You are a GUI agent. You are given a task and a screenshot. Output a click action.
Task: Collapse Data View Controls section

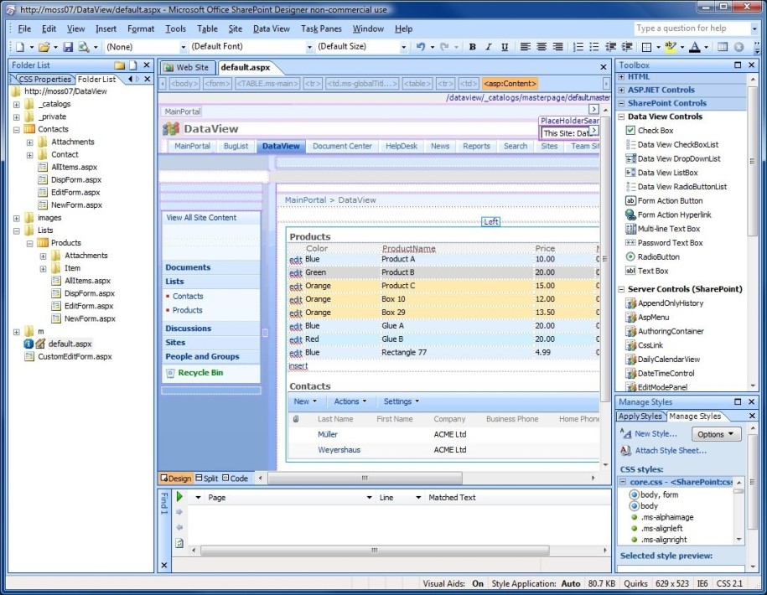tap(621, 116)
